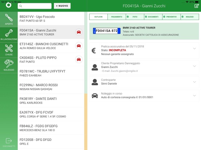201x150 pixels.
Task: Click the edit pencil icon in header
Action: [x=197, y=6]
